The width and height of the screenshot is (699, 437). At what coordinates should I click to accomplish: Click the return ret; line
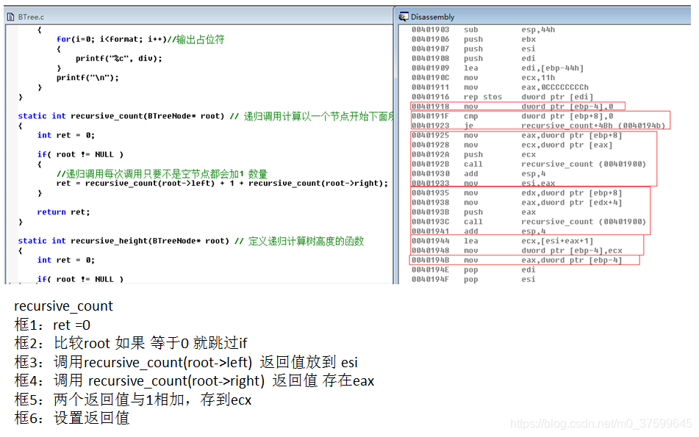click(x=64, y=212)
